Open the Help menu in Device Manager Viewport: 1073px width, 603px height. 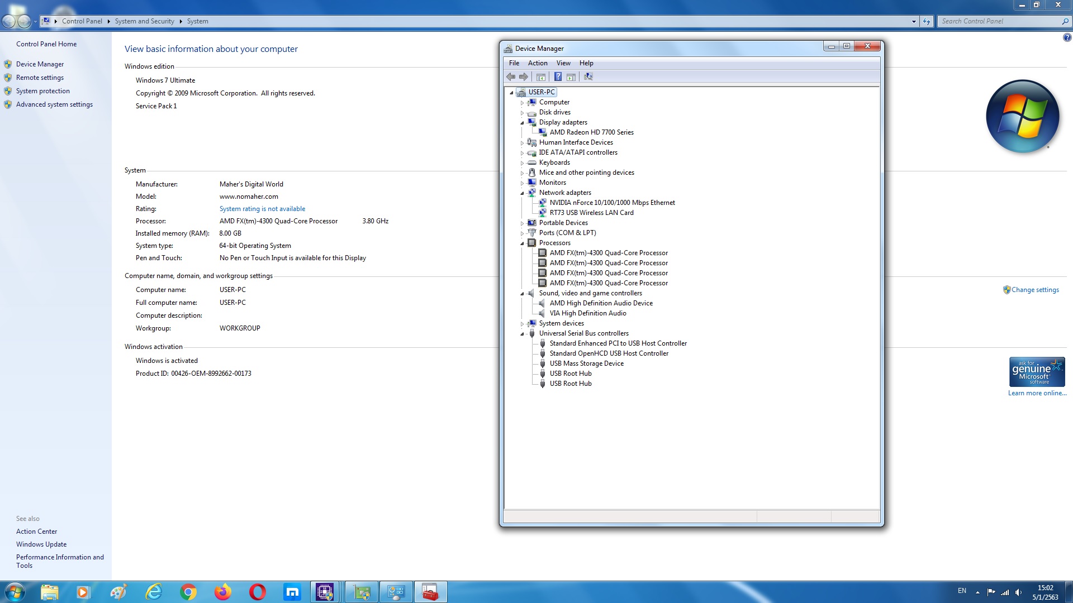pyautogui.click(x=586, y=63)
